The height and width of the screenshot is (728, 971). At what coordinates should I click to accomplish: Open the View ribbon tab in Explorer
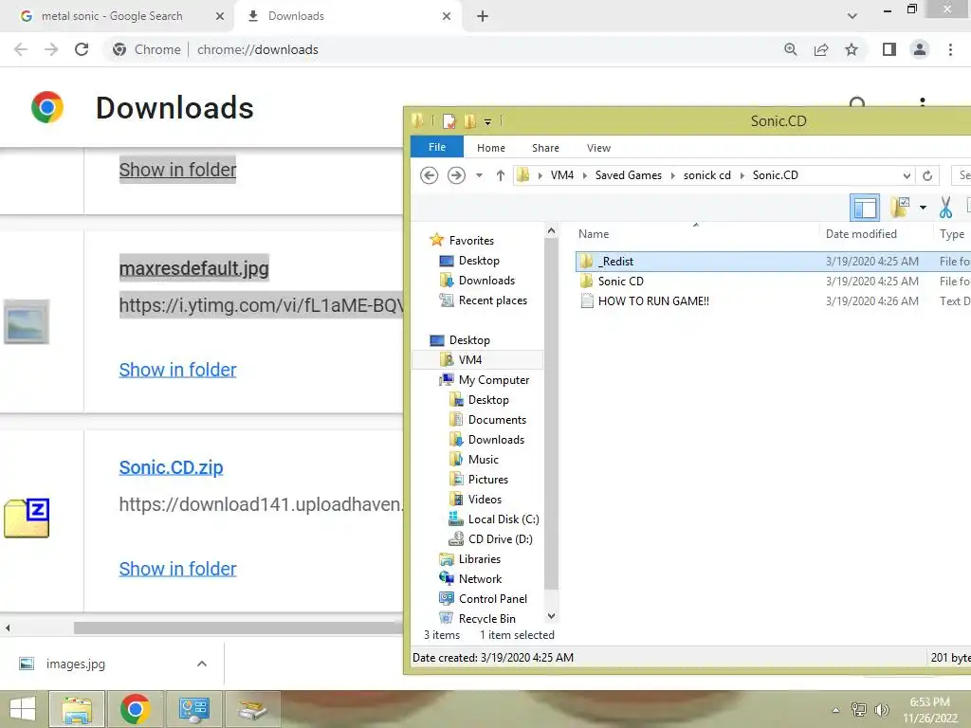click(x=599, y=148)
